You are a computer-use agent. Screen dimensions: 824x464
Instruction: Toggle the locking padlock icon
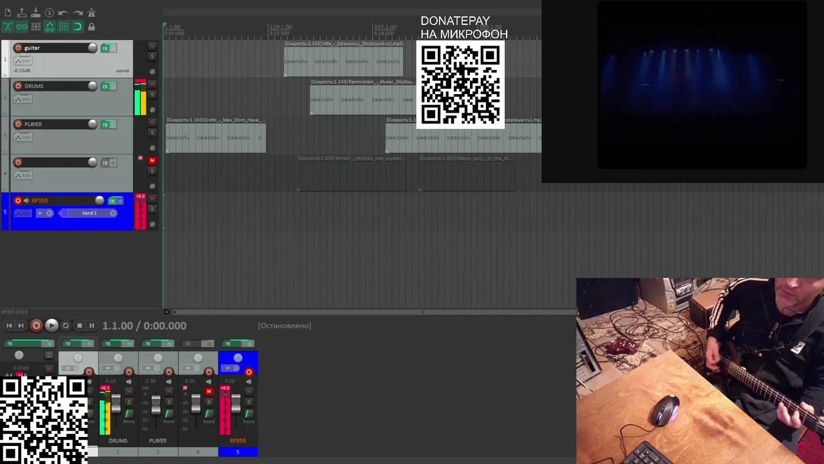click(91, 26)
